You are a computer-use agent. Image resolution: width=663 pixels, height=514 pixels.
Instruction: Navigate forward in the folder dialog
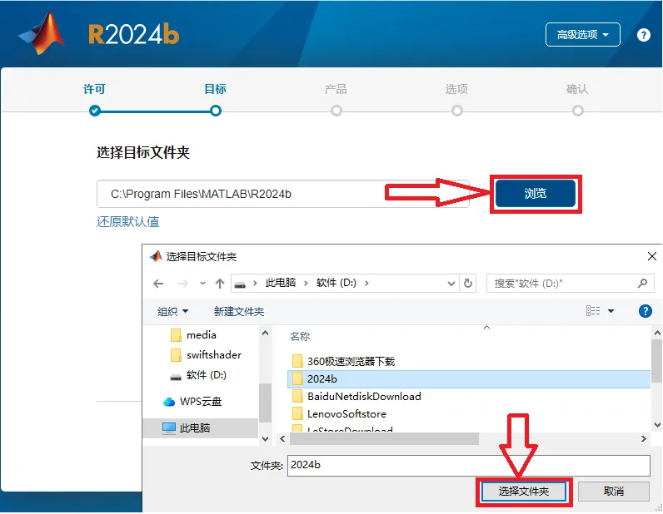pos(182,284)
